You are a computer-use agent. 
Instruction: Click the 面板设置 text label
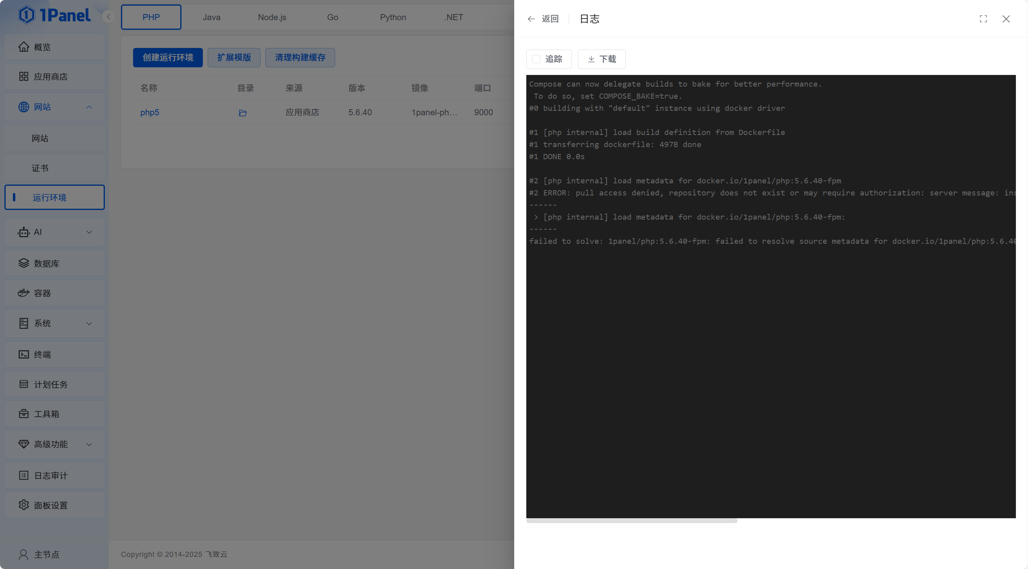[51, 505]
